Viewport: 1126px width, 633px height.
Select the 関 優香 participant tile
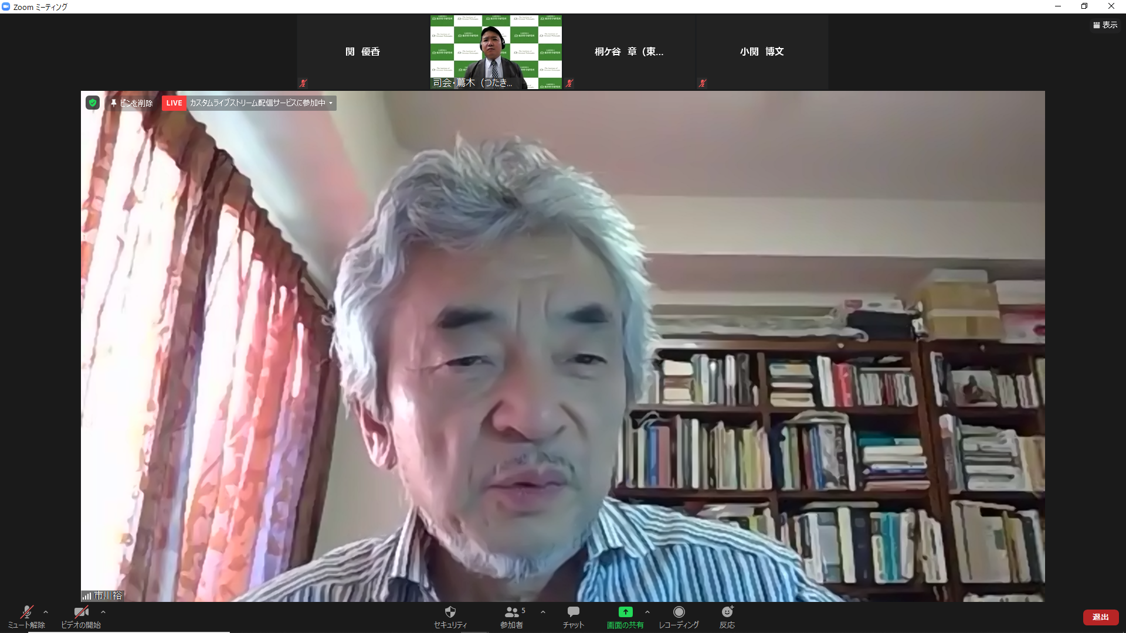pyautogui.click(x=362, y=52)
